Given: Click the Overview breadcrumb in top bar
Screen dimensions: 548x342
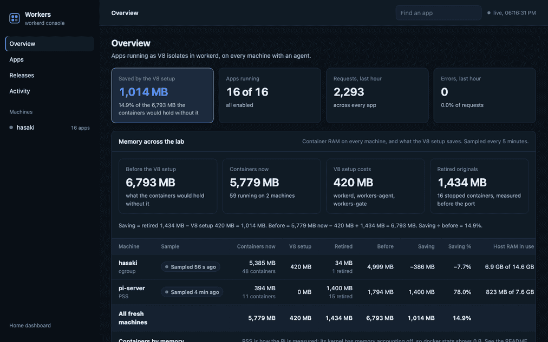Looking at the screenshot, I should [125, 13].
